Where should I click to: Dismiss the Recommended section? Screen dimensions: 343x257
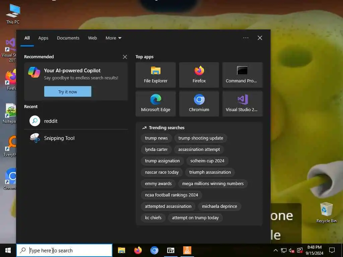click(x=125, y=57)
